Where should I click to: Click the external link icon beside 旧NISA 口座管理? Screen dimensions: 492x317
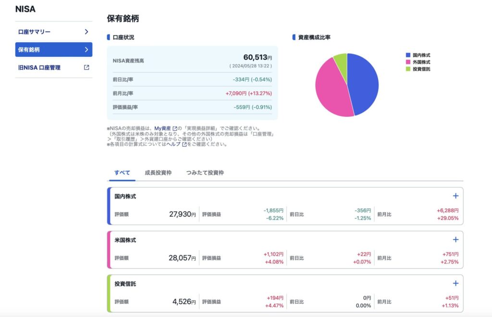[86, 67]
